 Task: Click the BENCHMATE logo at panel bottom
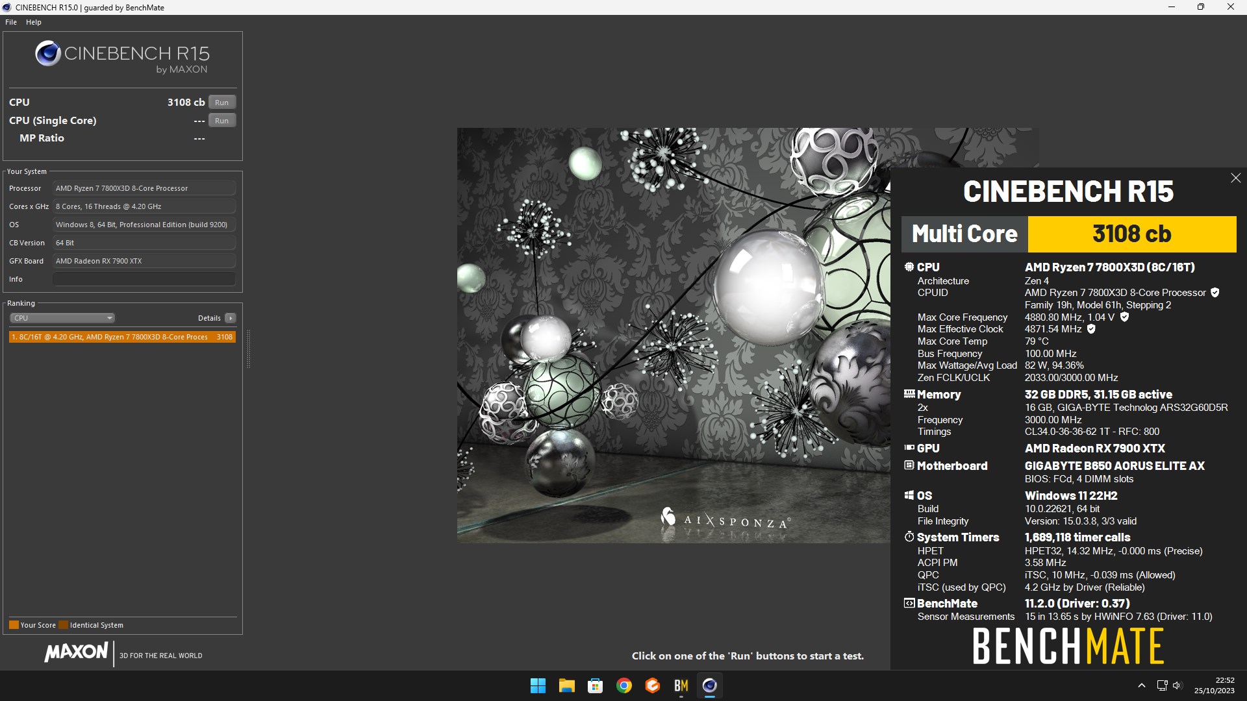click(1068, 646)
